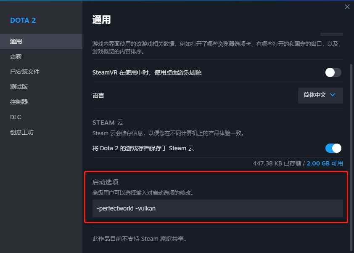The image size is (354, 253).
Task: Click the launch options input field
Action: pyautogui.click(x=218, y=208)
